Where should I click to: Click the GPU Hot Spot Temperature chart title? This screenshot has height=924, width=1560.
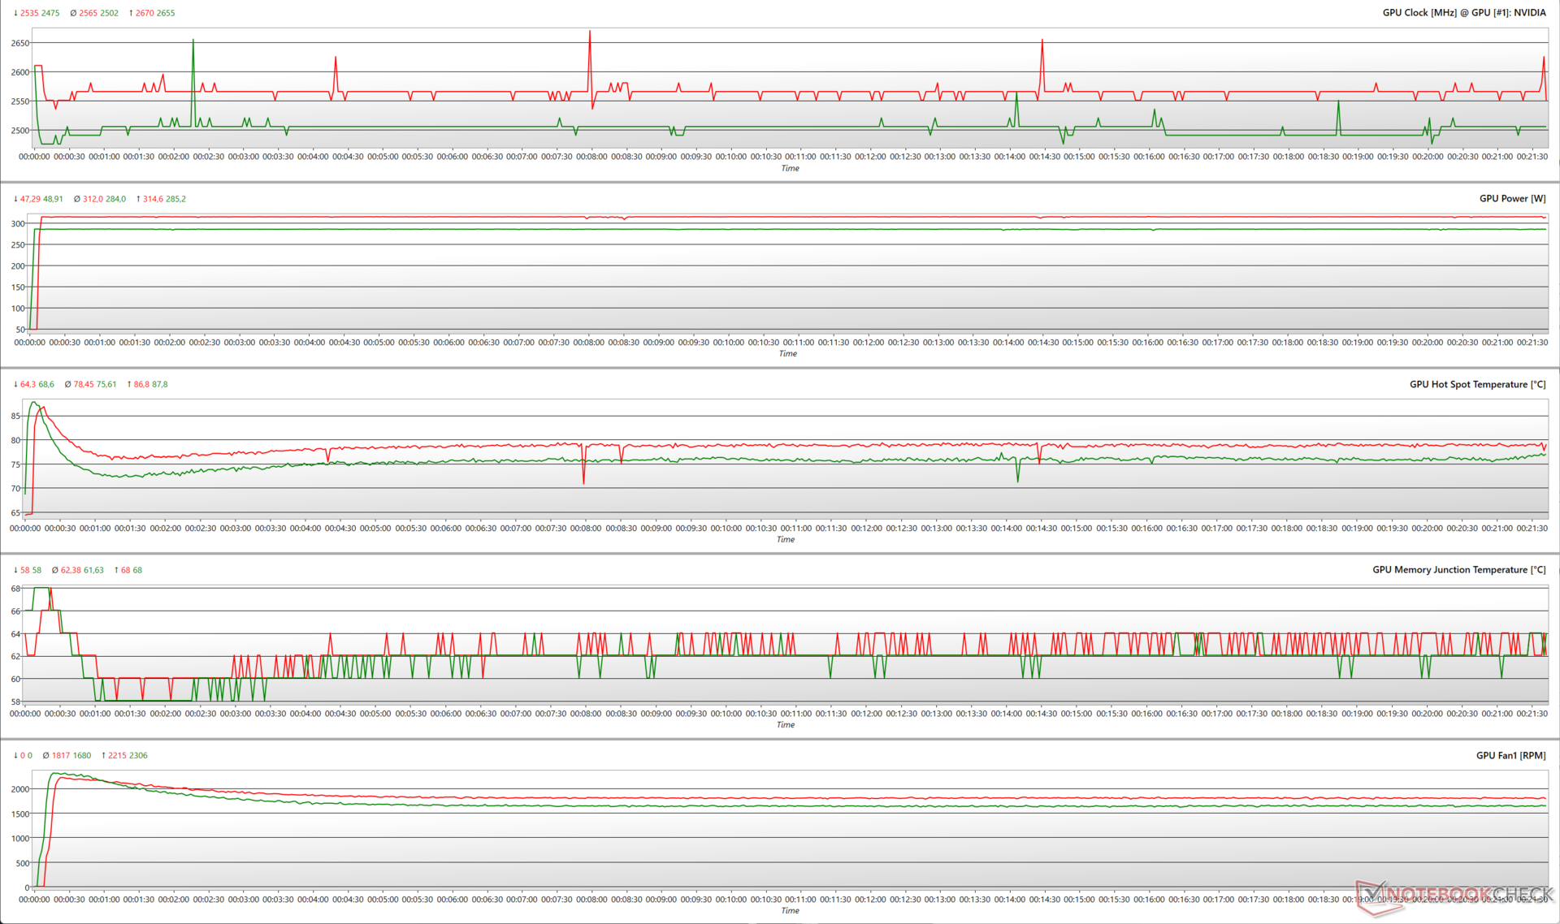click(1477, 385)
